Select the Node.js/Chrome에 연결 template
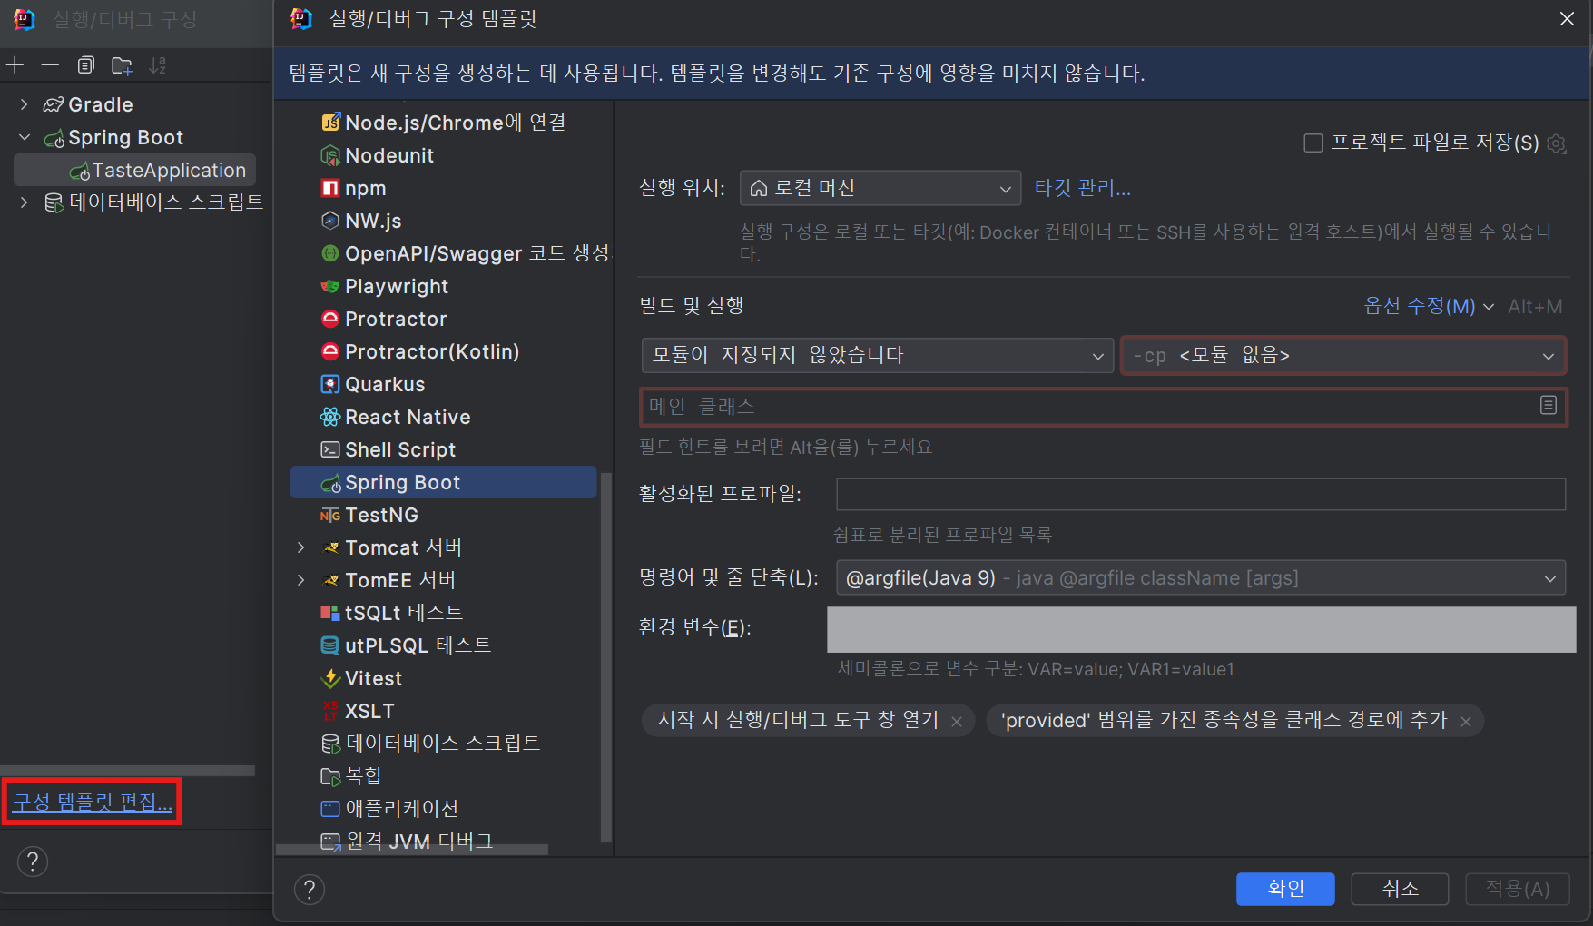 click(x=443, y=123)
